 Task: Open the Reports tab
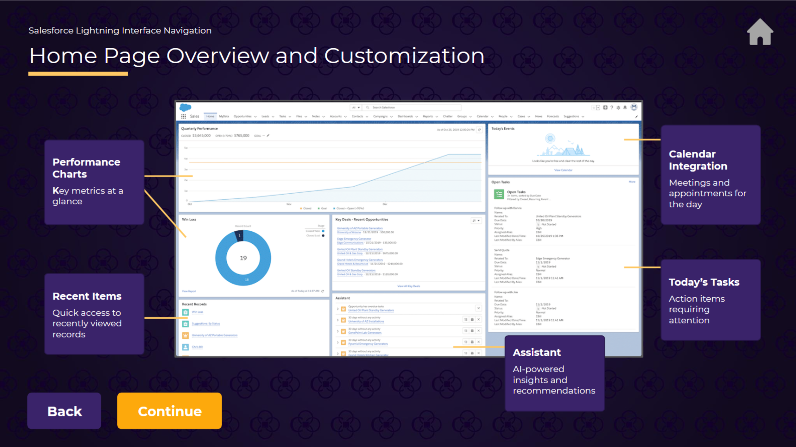428,117
